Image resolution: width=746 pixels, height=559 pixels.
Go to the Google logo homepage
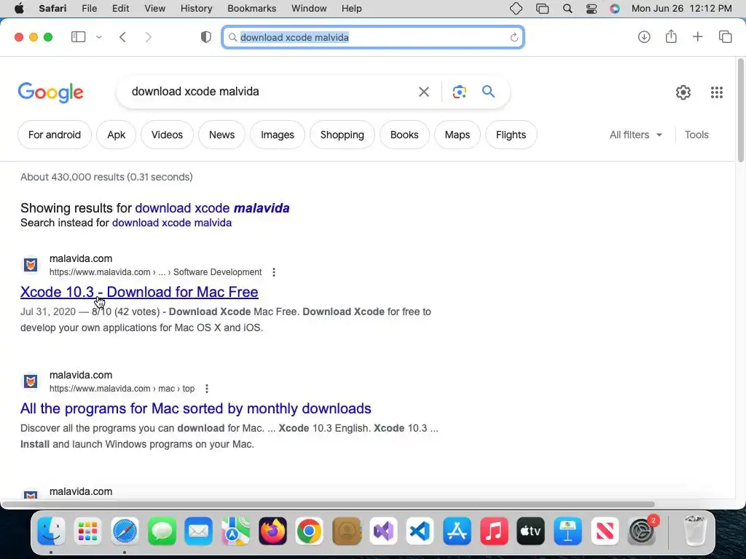click(x=50, y=92)
